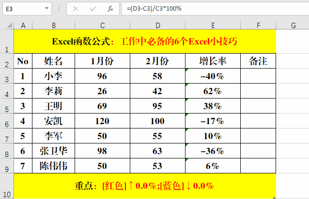Select column C header

click(x=103, y=25)
